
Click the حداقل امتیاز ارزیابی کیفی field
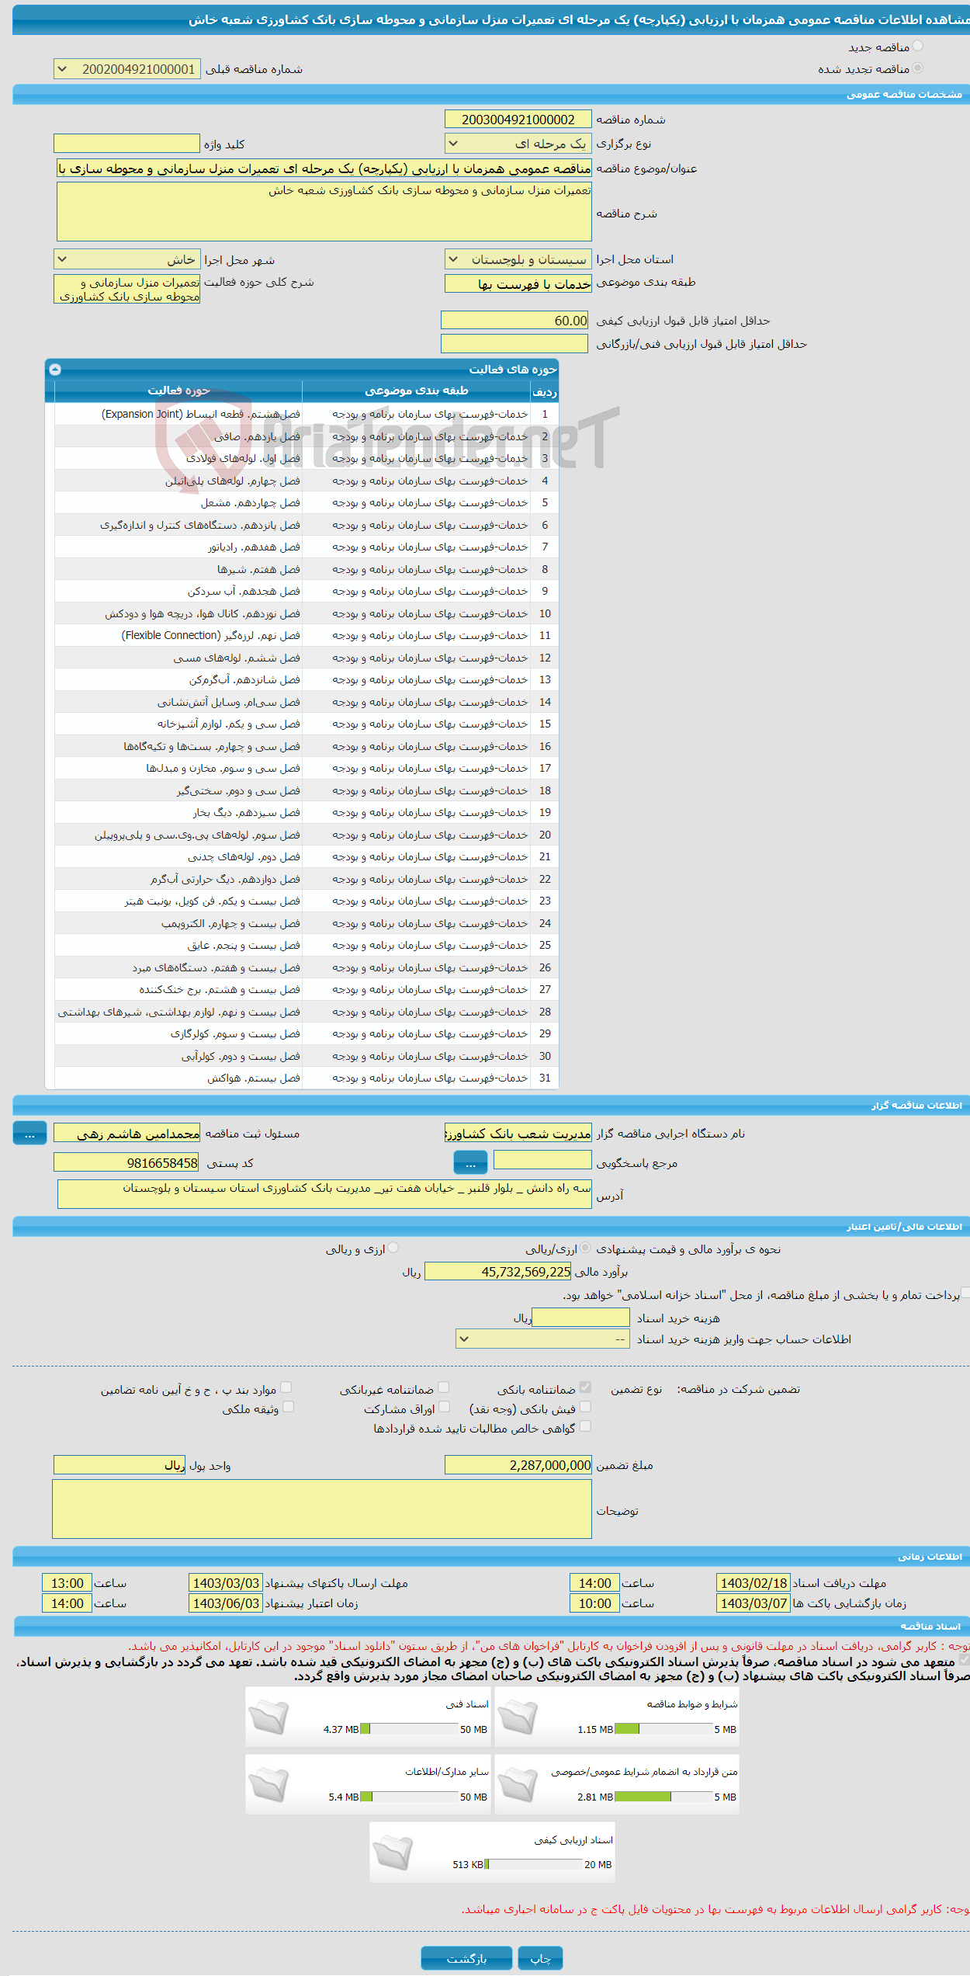[x=516, y=321]
